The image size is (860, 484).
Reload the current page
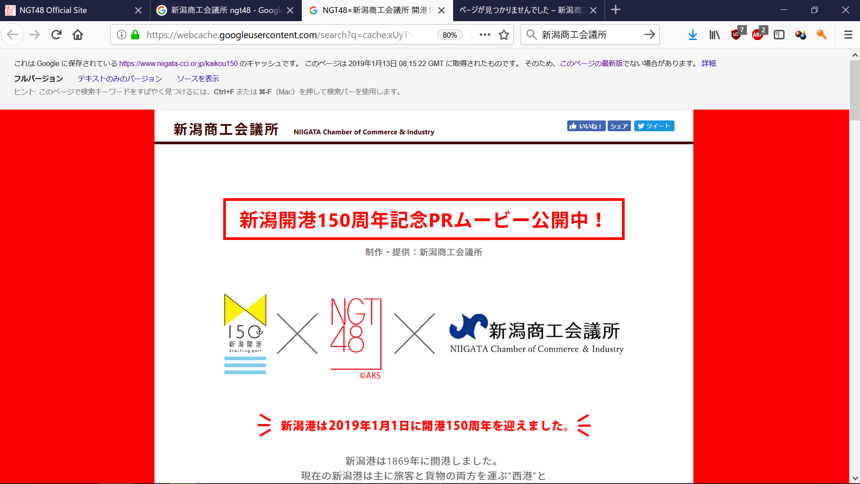pyautogui.click(x=56, y=35)
